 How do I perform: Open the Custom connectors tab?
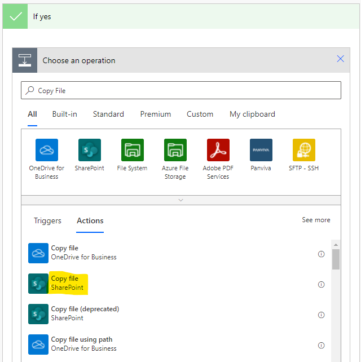coord(200,114)
